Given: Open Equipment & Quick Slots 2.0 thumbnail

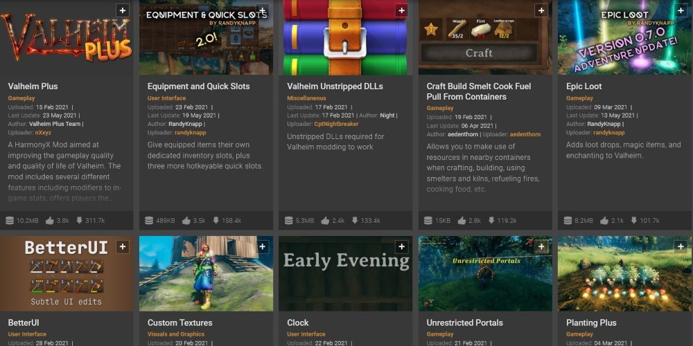Looking at the screenshot, I should click(x=206, y=37).
